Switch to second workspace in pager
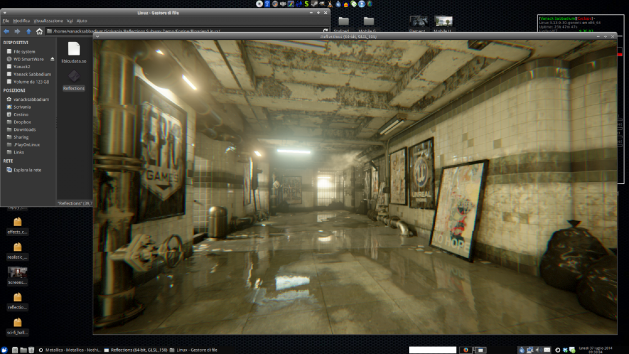629x354 pixels. pyautogui.click(x=480, y=350)
